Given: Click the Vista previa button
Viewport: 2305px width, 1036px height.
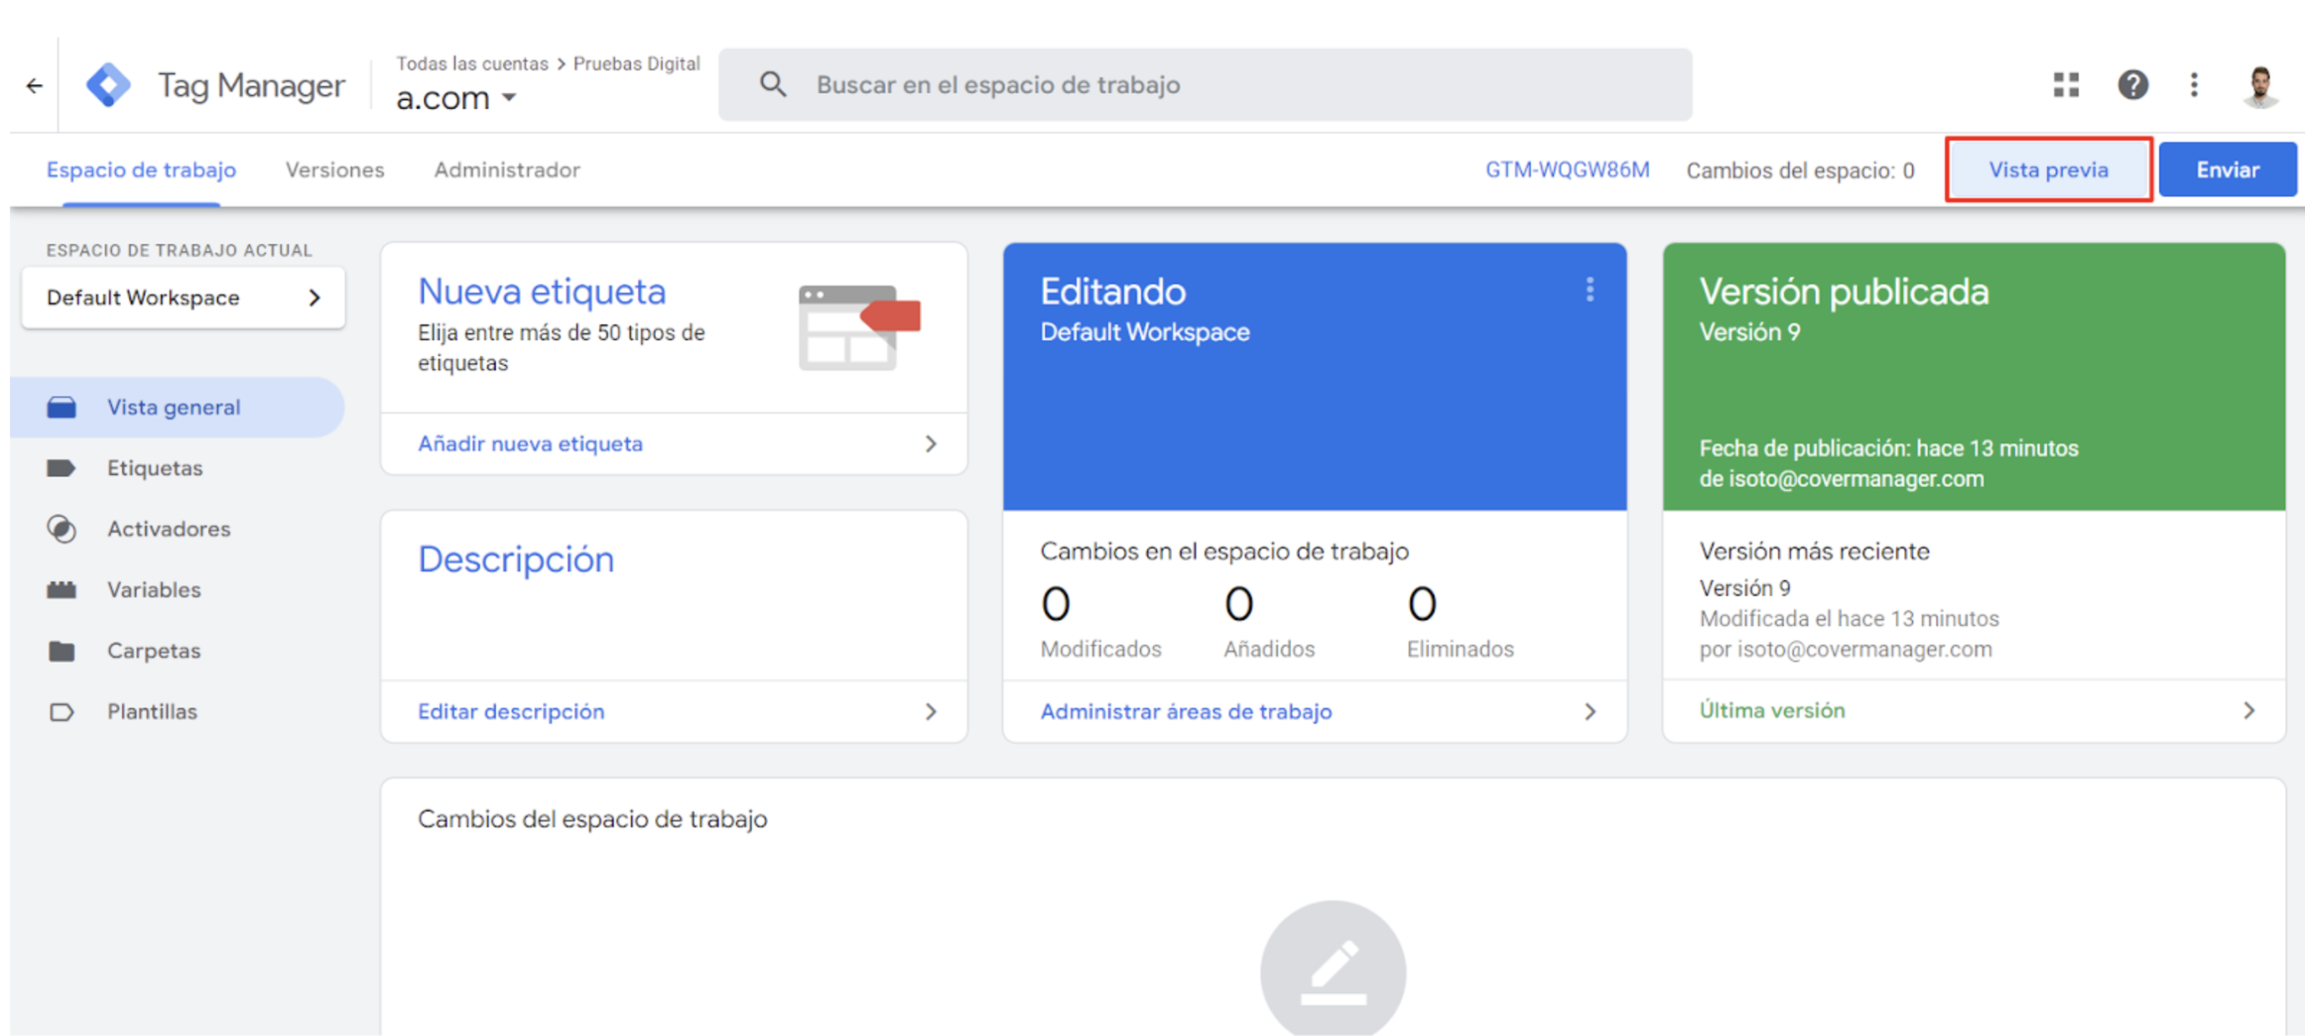Looking at the screenshot, I should pyautogui.click(x=2048, y=170).
